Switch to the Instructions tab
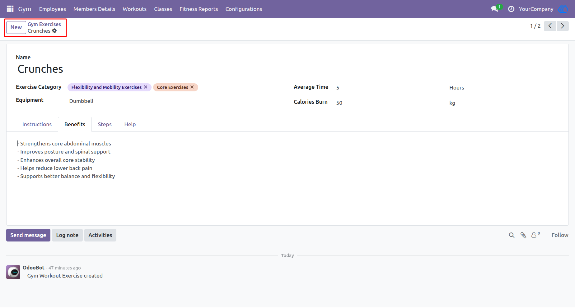 (x=37, y=124)
